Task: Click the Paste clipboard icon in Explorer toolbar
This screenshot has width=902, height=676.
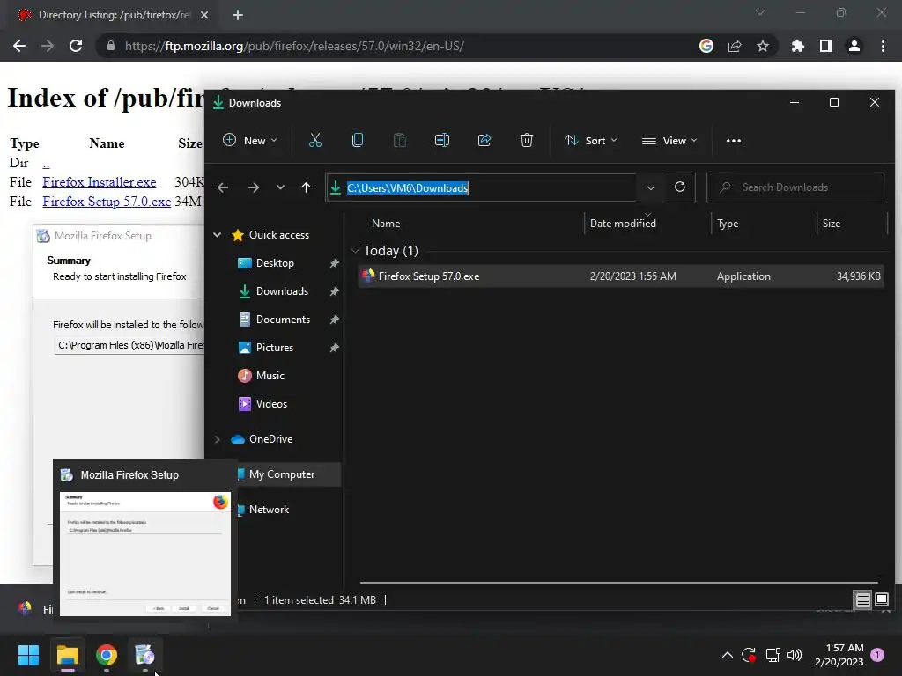Action: point(399,140)
